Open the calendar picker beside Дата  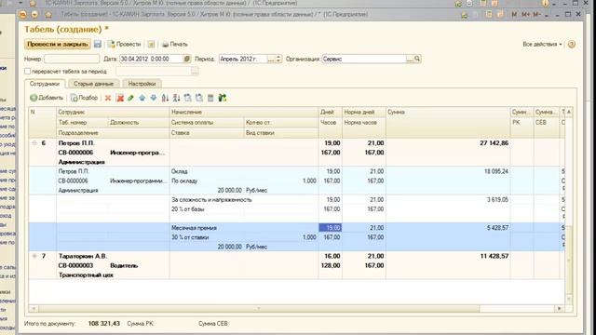click(x=186, y=59)
